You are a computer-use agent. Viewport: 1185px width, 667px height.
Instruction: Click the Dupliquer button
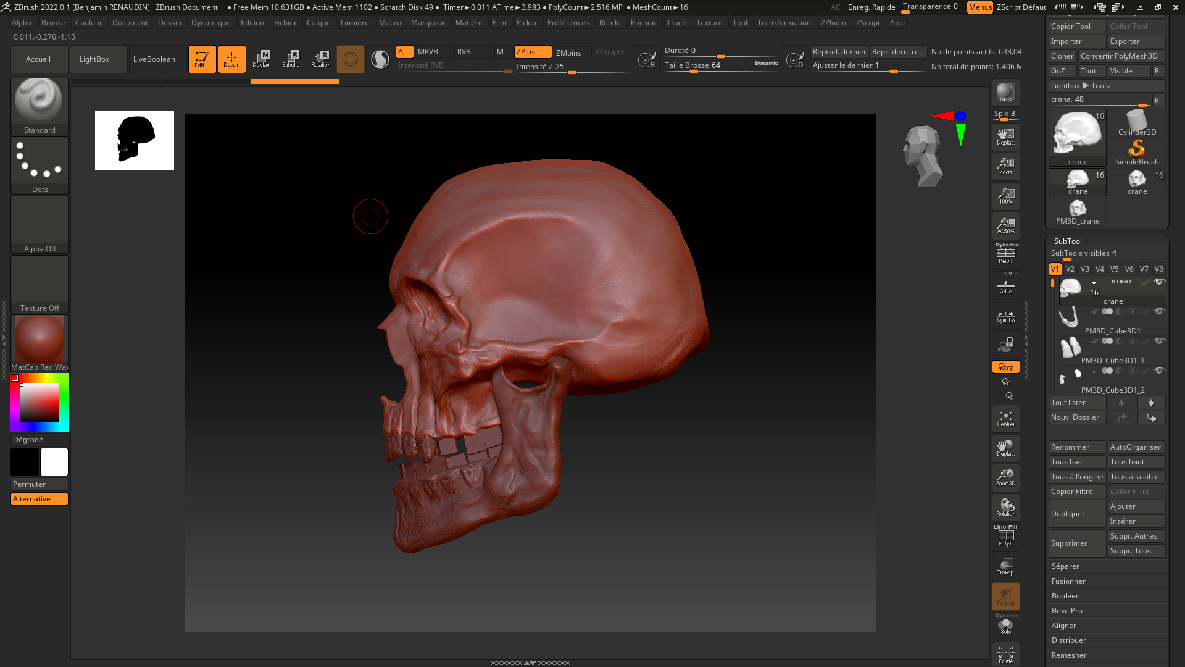pyautogui.click(x=1078, y=514)
